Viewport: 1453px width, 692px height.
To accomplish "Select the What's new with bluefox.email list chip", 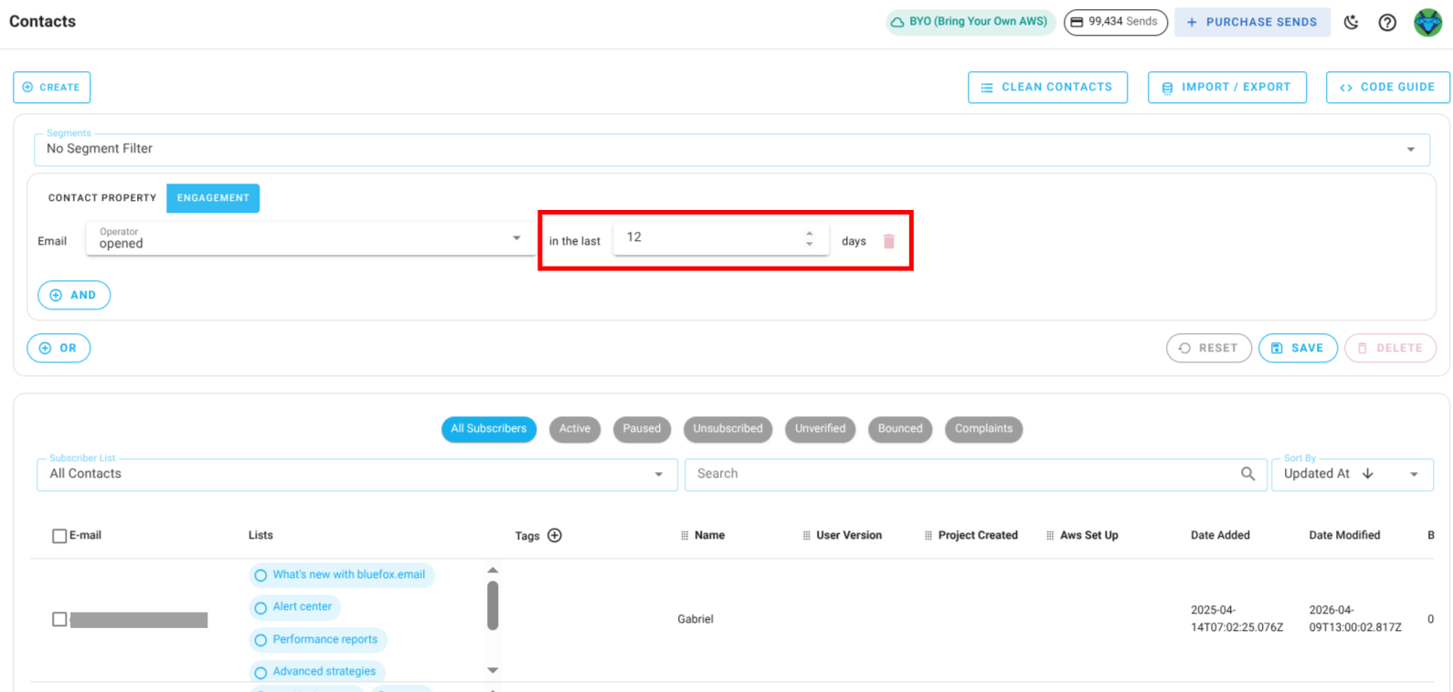I will (341, 575).
